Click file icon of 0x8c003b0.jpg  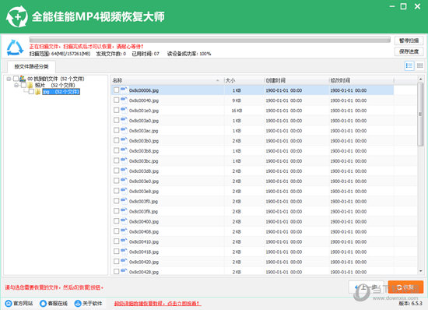(x=124, y=141)
